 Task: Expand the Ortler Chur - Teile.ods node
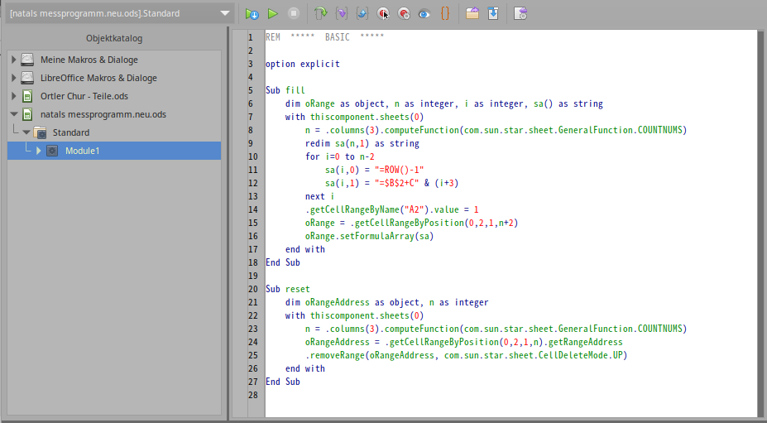click(x=14, y=96)
